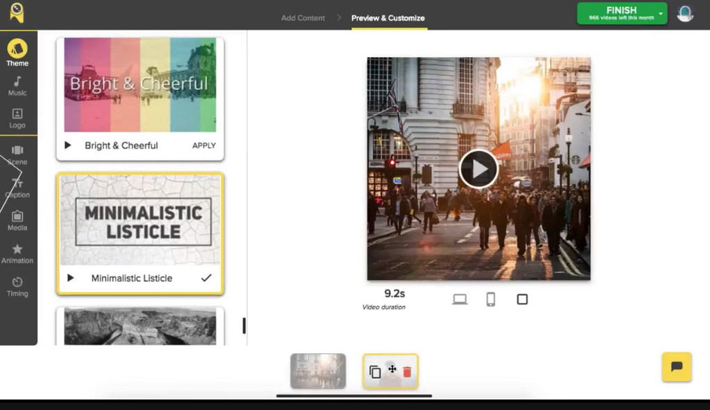Screen dimensions: 710x410
Task: Open the chat support bubble
Action: (677, 367)
